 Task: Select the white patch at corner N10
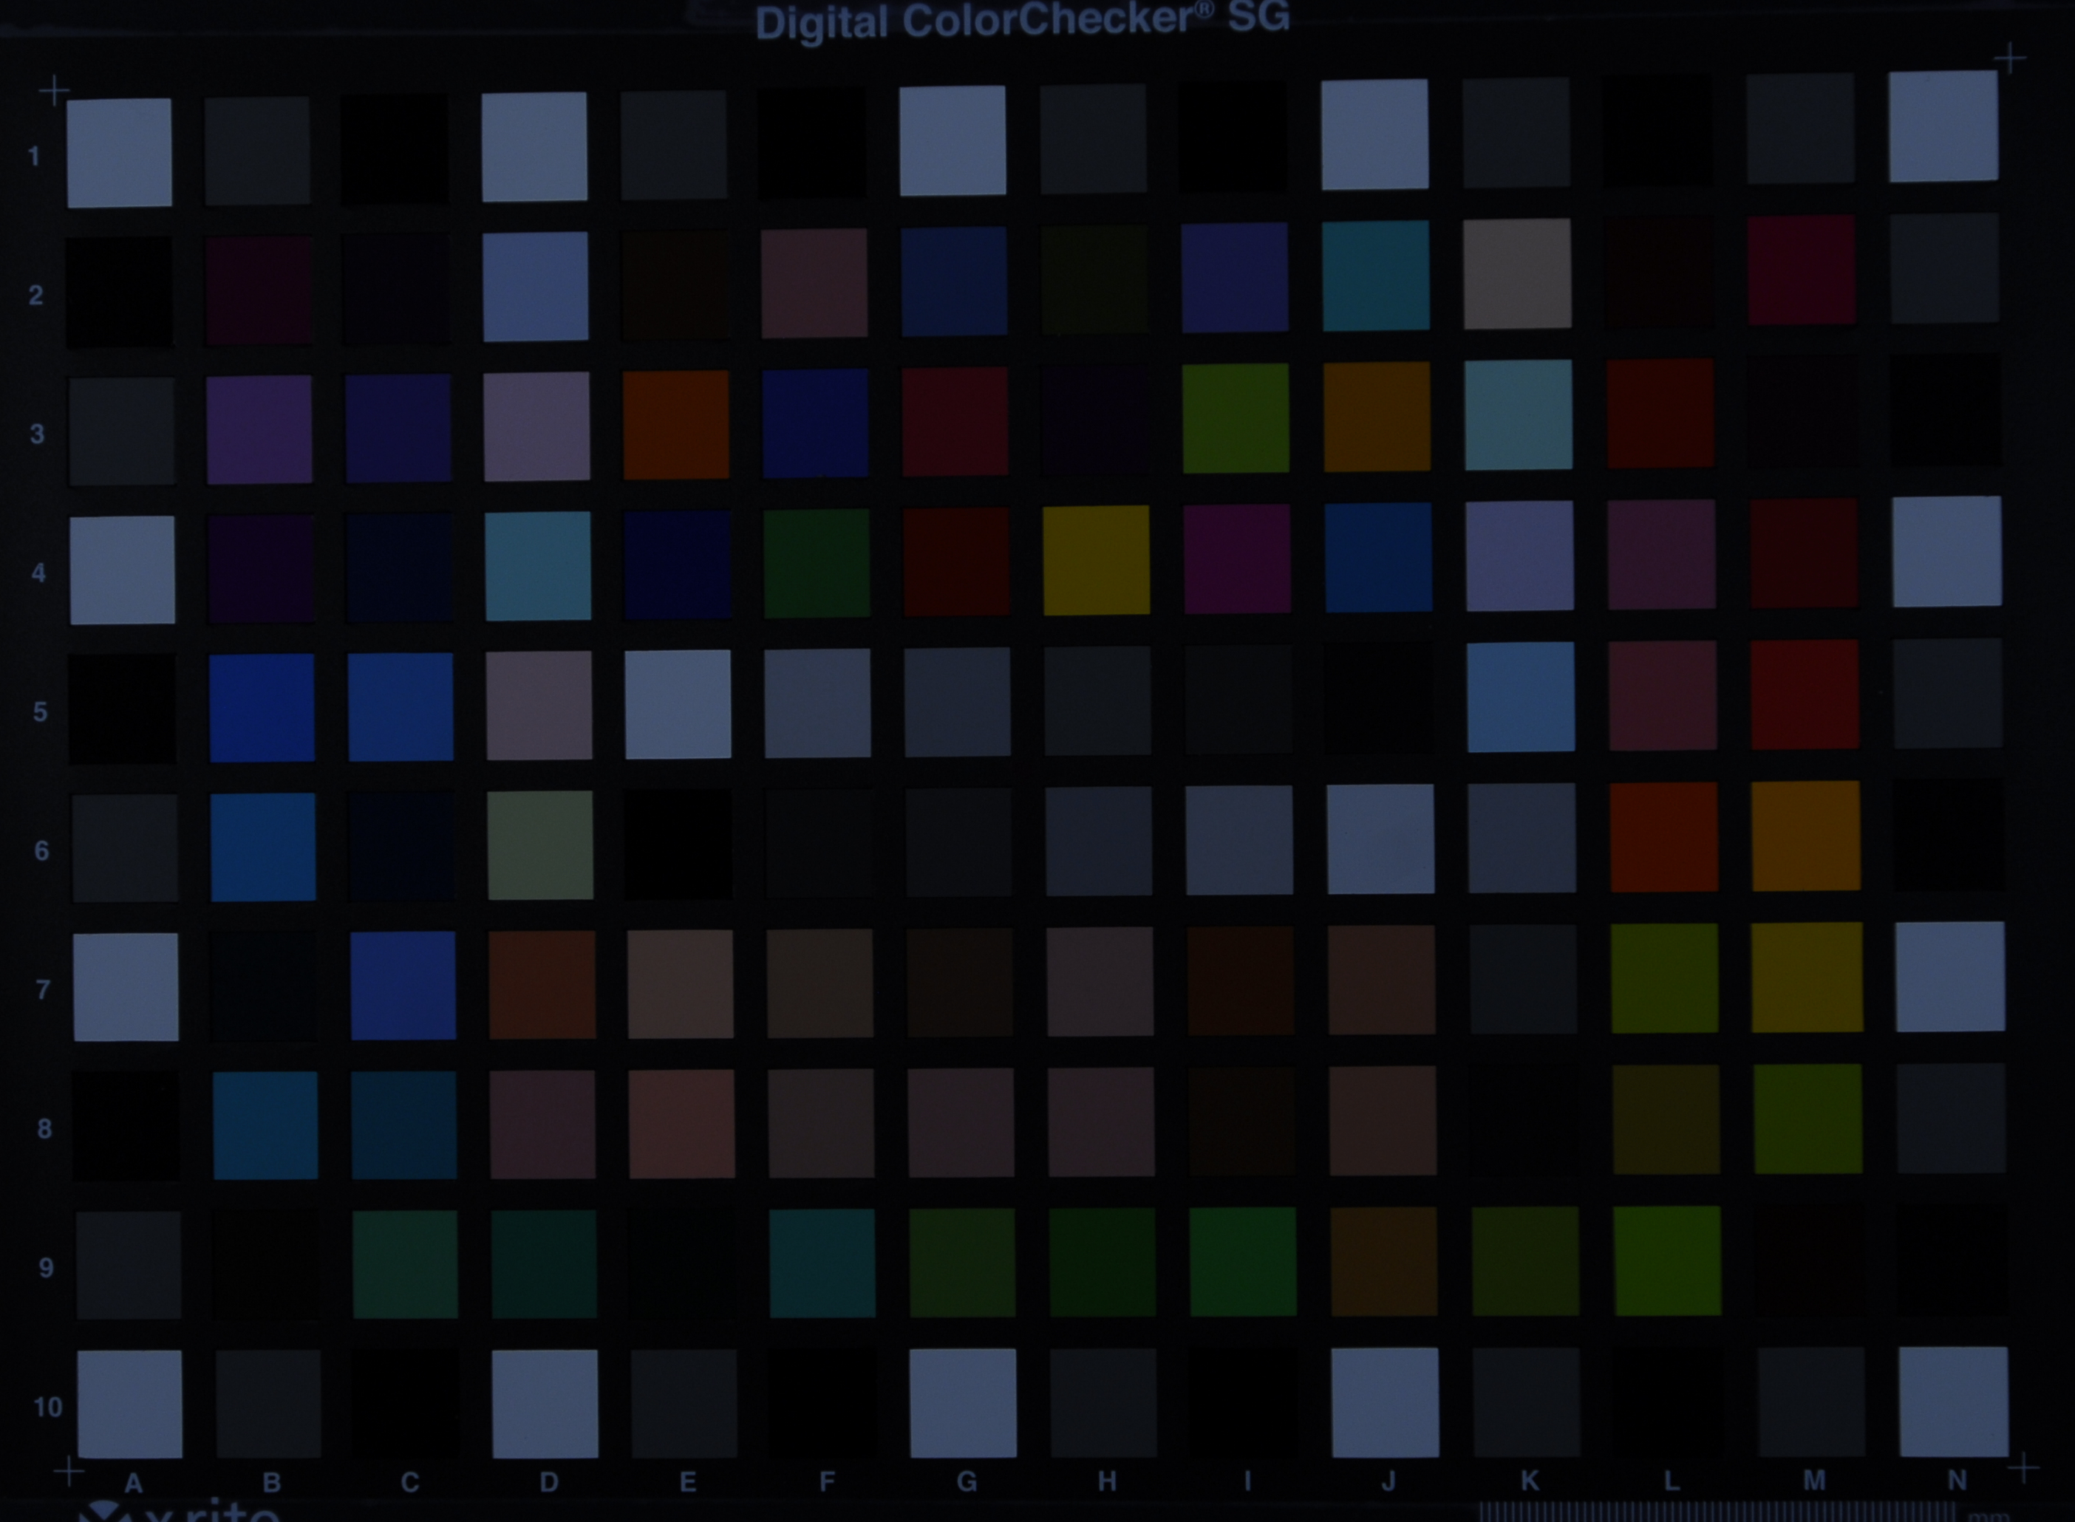click(1953, 1402)
